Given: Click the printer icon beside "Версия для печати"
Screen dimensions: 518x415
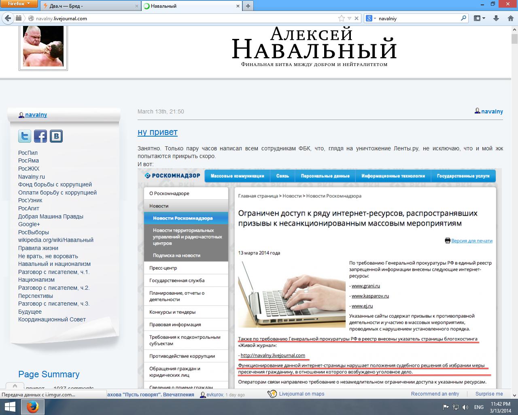Looking at the screenshot, I should [x=448, y=241].
